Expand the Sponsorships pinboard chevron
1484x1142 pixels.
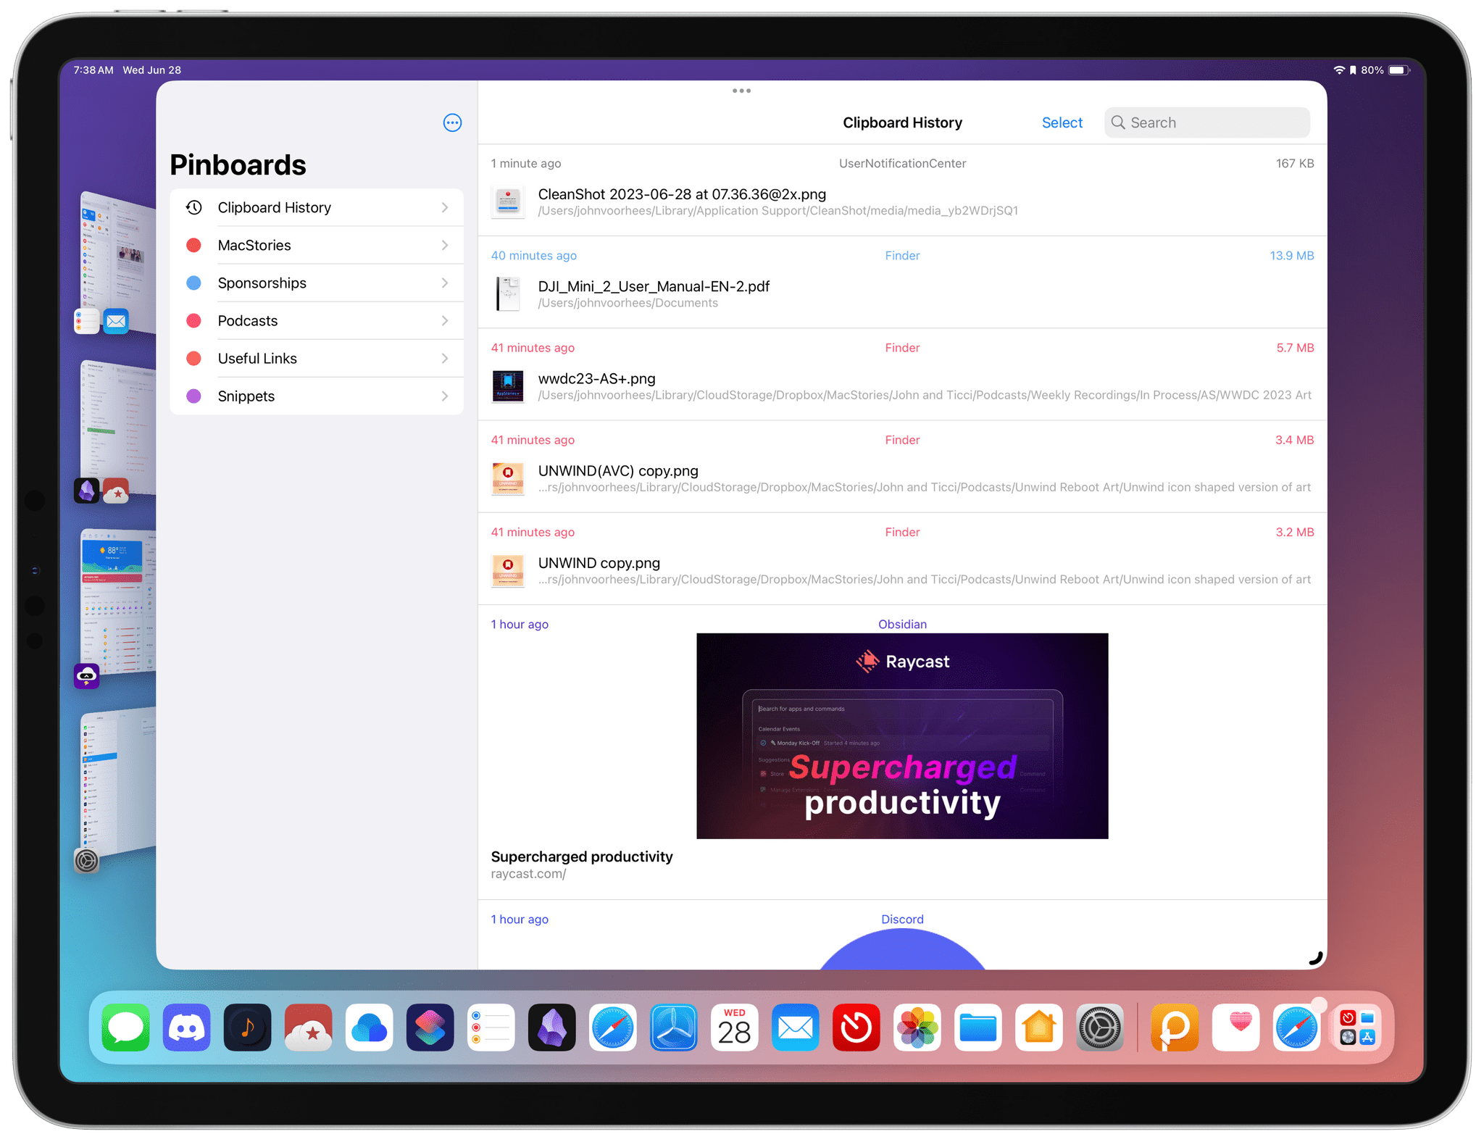point(445,283)
